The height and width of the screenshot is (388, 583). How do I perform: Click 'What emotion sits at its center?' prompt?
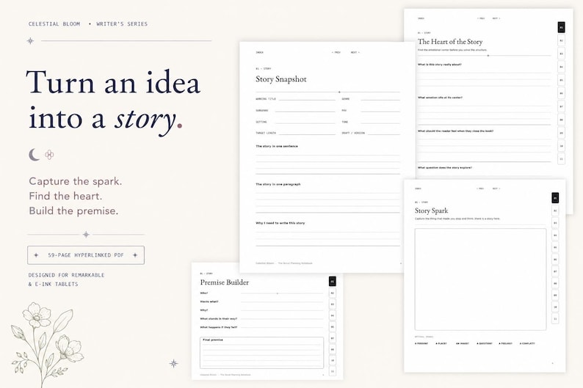click(x=440, y=98)
